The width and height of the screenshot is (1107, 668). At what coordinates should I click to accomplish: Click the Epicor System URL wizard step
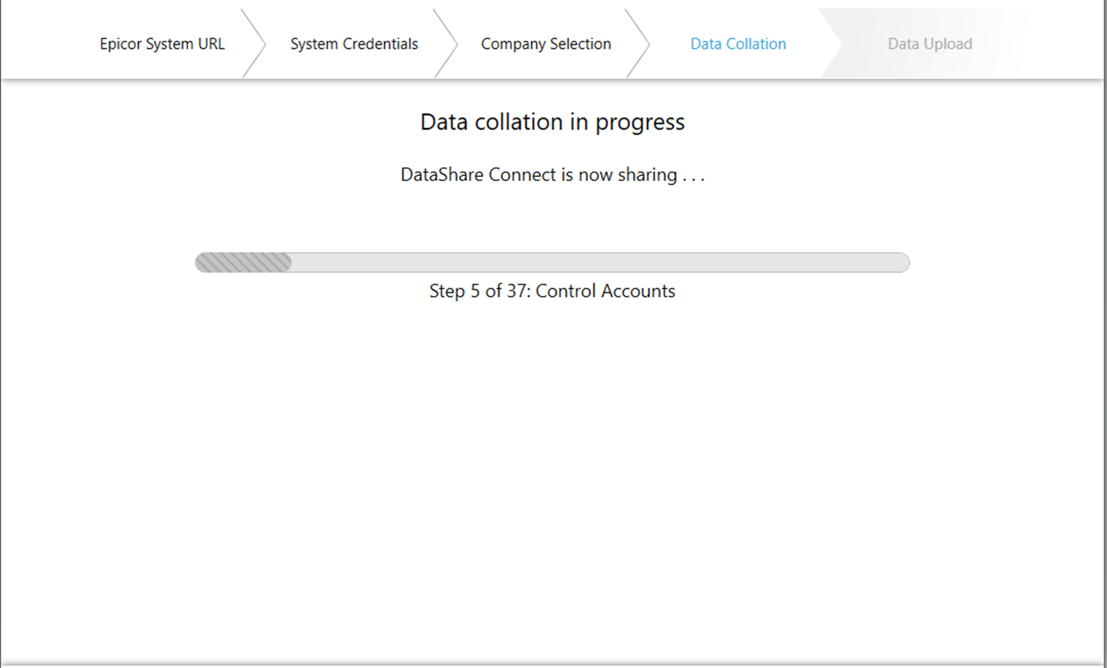[162, 44]
